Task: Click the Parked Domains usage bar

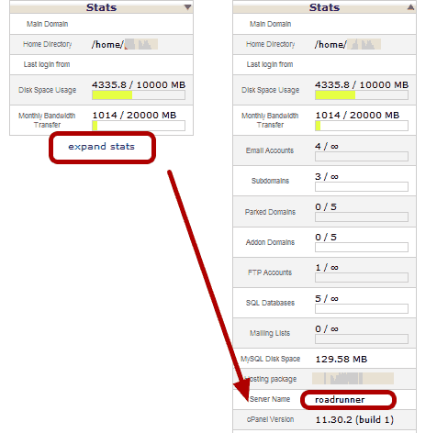Action: click(x=362, y=217)
